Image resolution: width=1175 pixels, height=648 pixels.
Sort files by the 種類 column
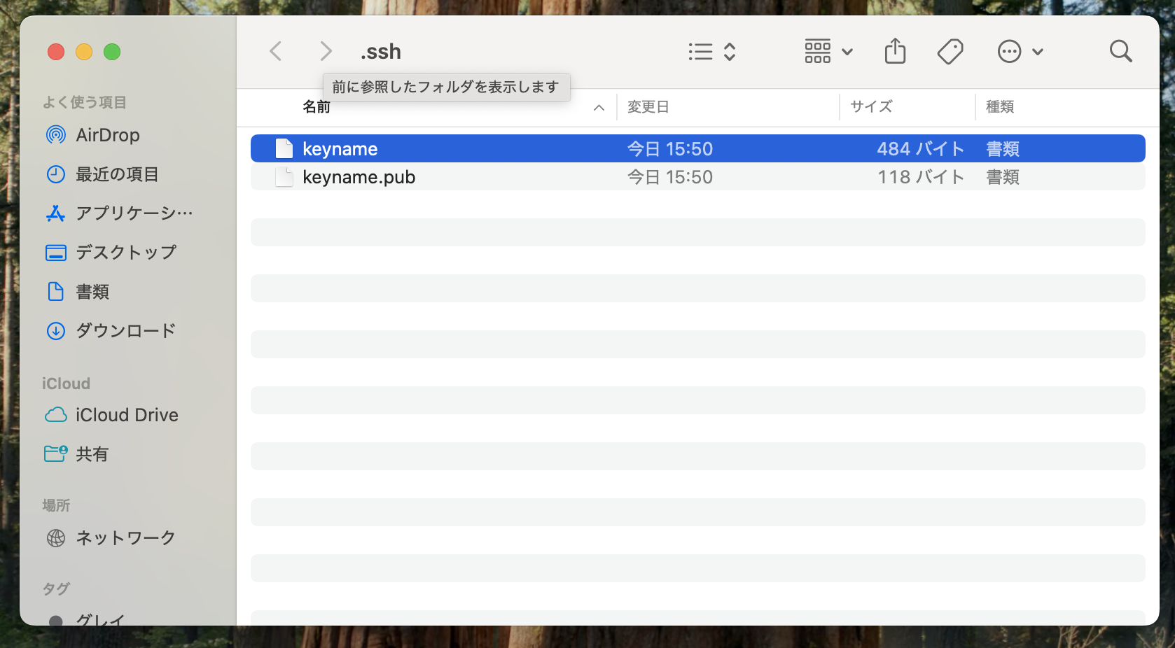coord(1000,107)
